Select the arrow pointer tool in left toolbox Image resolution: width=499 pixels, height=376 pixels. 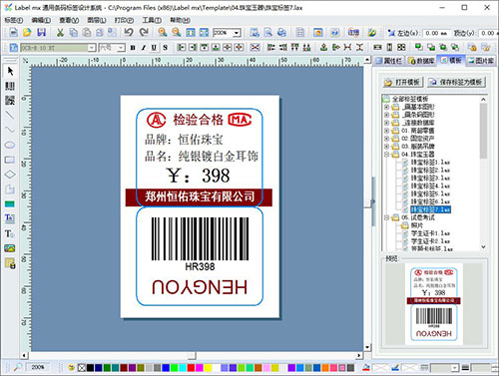tap(10, 71)
